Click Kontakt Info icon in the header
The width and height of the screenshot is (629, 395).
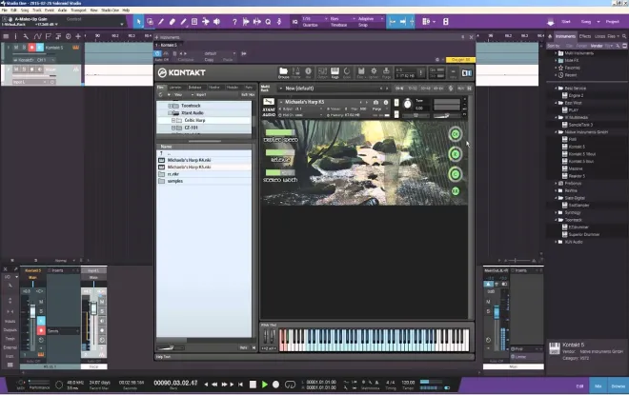(308, 72)
